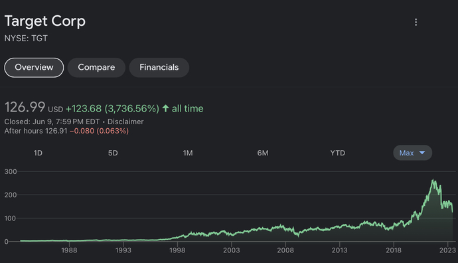Select the 1D chart range
Screen dimensions: 458x263
point(38,153)
